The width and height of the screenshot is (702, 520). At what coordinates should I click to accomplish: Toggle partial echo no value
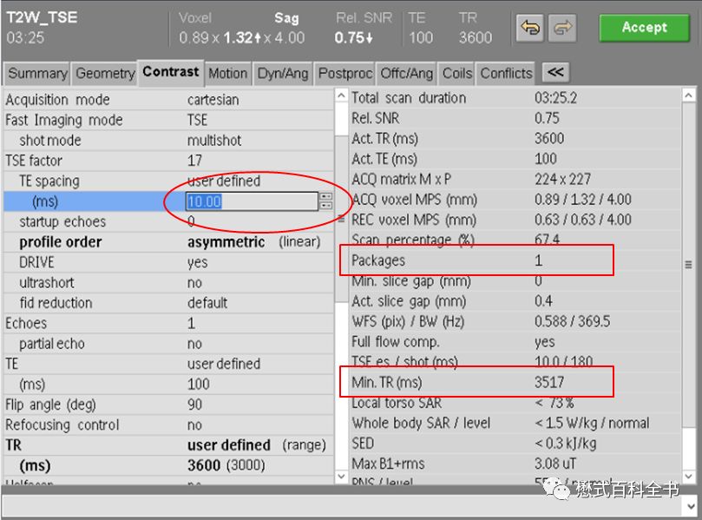(x=194, y=344)
